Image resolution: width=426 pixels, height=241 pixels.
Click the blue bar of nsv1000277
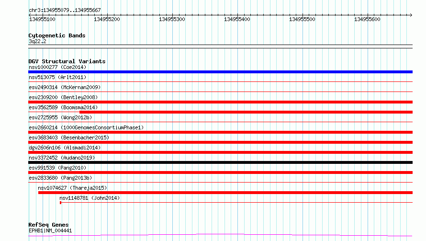[220, 72]
